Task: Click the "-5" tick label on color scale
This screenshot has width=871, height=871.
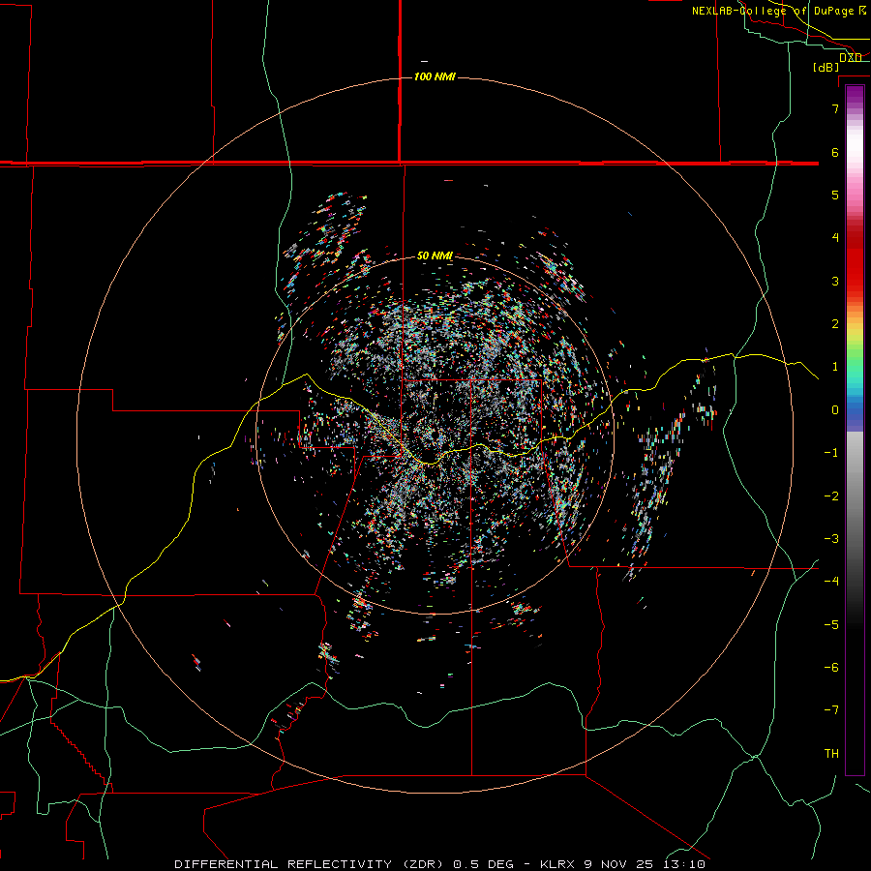Action: 831,625
